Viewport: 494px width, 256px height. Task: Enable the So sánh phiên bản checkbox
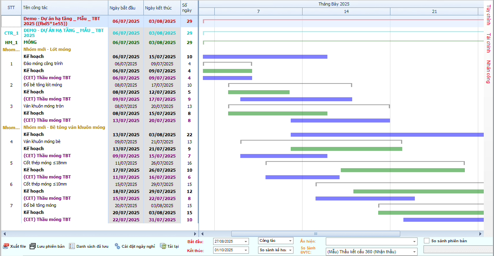click(x=427, y=241)
